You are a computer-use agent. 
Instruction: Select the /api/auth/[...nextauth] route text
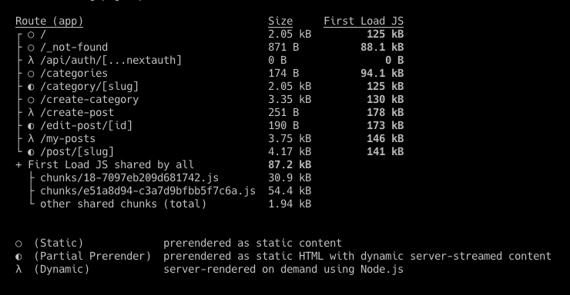click(x=111, y=60)
